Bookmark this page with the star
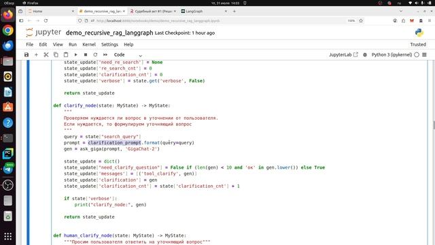Viewport: 435px width, 245px height. (x=361, y=20)
